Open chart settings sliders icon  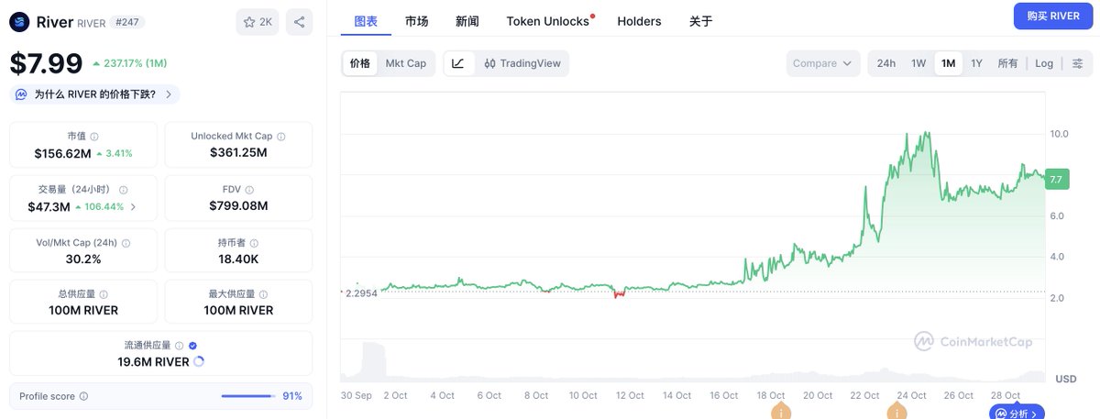click(x=1078, y=63)
